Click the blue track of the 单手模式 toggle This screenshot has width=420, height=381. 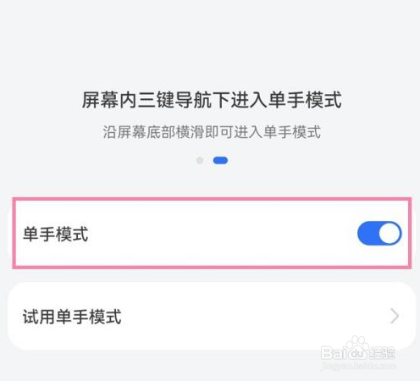pyautogui.click(x=367, y=234)
